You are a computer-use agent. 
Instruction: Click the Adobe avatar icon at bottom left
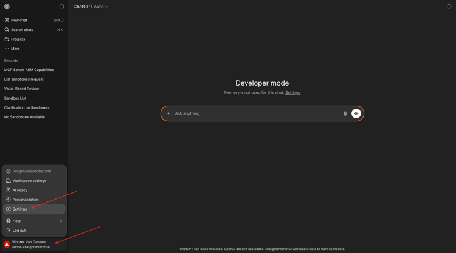click(x=7, y=245)
